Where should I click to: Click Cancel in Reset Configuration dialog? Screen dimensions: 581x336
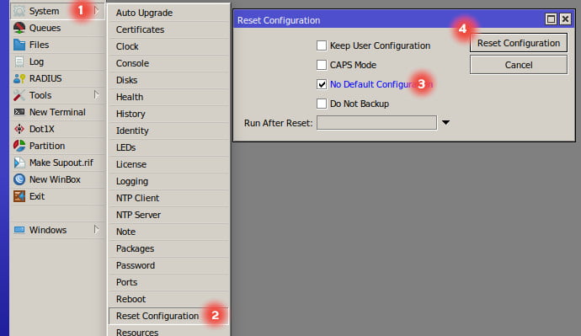[519, 65]
